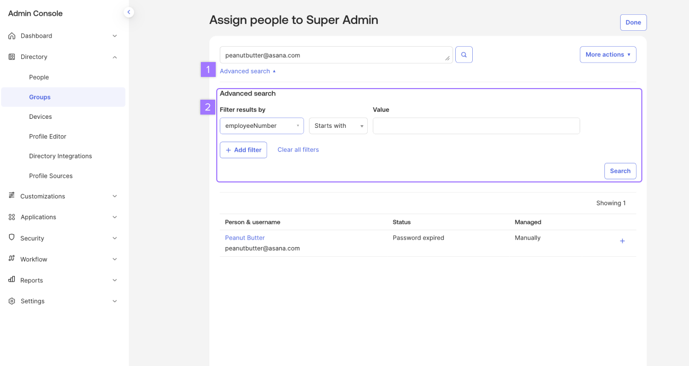Click the plus icon to add Peanut Butter
The image size is (689, 366).
click(622, 241)
